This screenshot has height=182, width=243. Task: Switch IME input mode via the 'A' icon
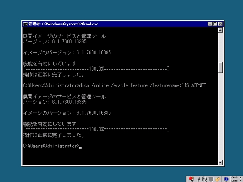199,179
